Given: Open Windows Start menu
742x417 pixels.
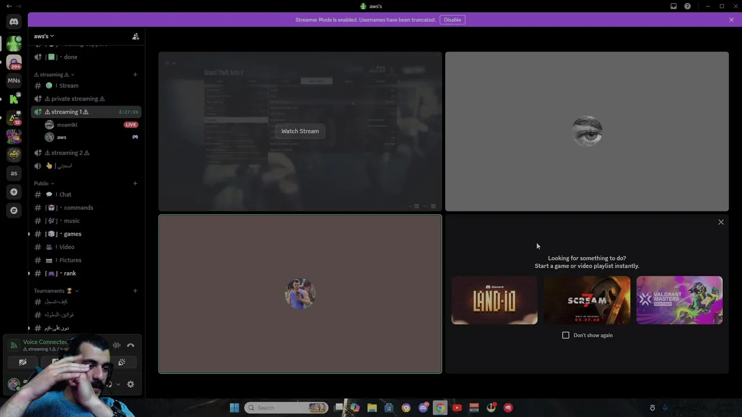Looking at the screenshot, I should click(x=234, y=408).
